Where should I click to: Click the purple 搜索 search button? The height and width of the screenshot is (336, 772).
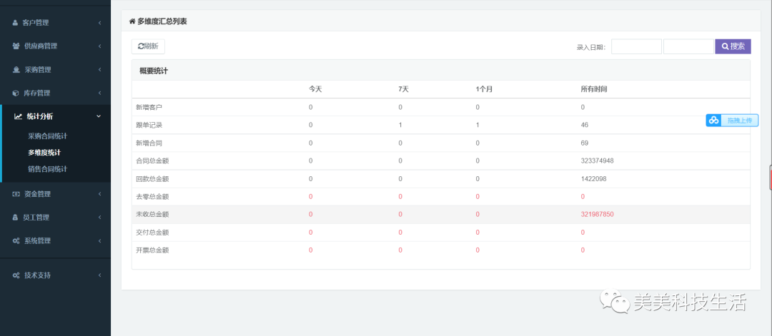[733, 46]
